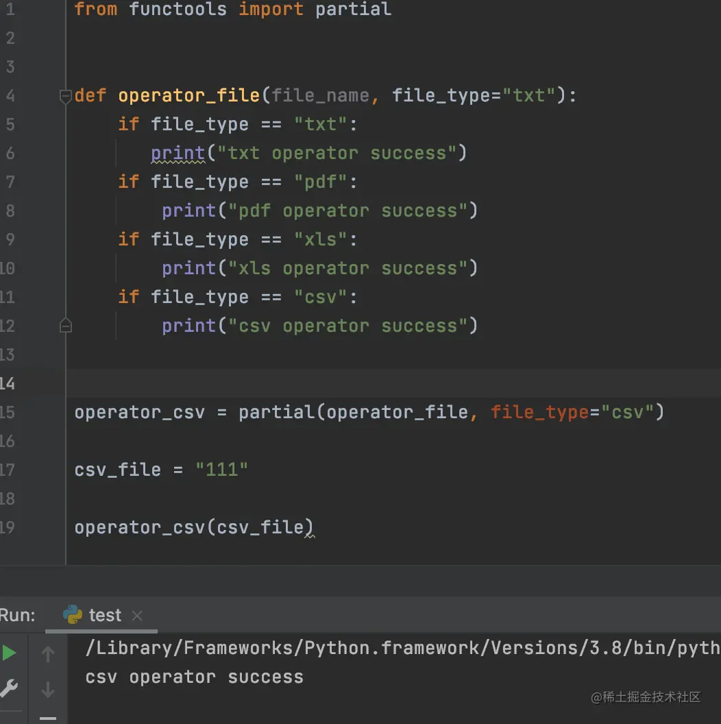Click the "pdf" string in if condition
Screen dimensions: 721x724
tap(320, 182)
